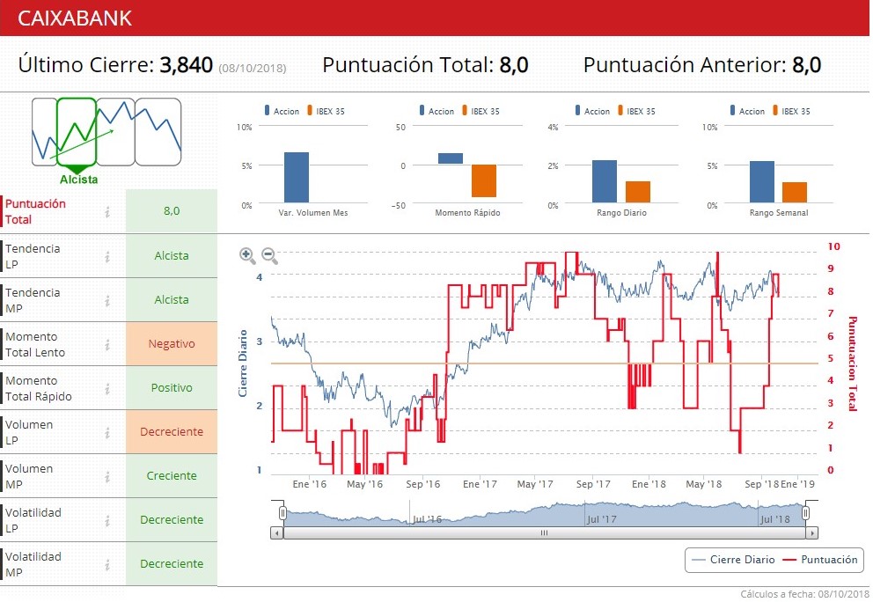
Task: Click the blue Accion bar in Var. Volumen Mes
Action: tap(297, 177)
